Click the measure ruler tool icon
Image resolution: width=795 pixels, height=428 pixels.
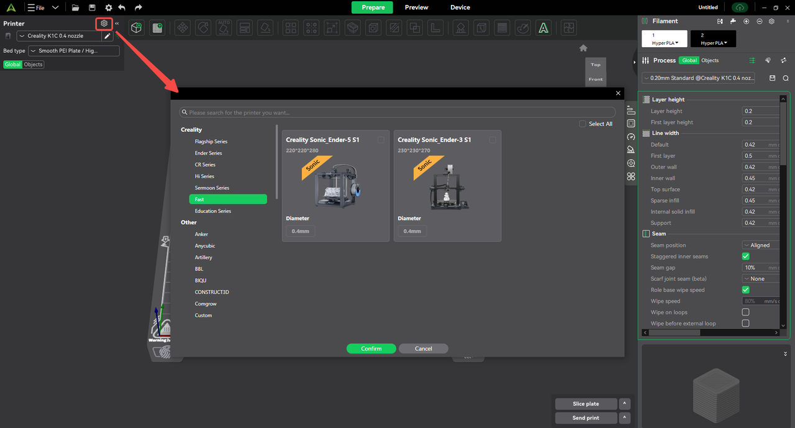coord(437,28)
